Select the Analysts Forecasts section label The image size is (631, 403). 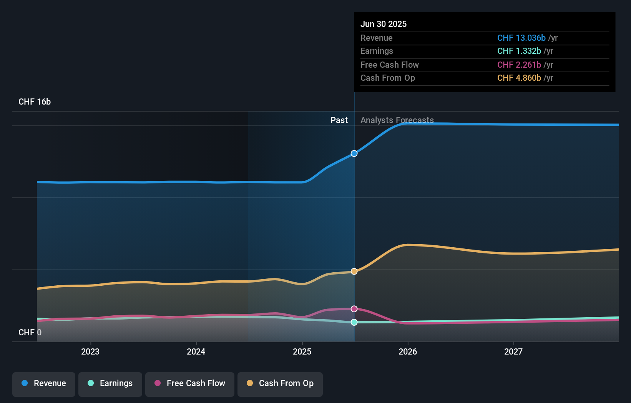click(x=397, y=120)
